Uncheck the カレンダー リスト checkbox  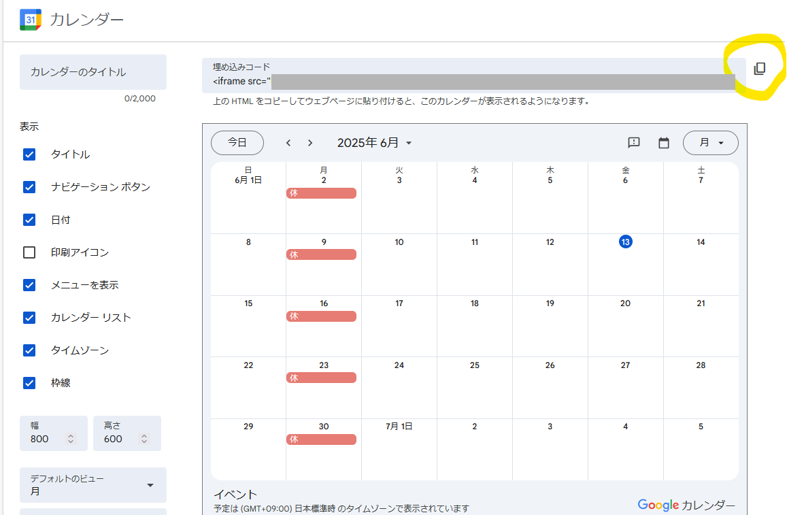tap(29, 318)
